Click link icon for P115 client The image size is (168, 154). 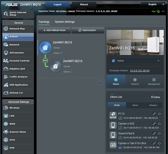pyautogui.click(x=154, y=114)
